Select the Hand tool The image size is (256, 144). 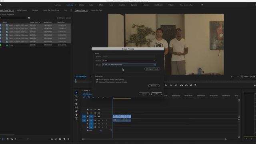[76, 115]
